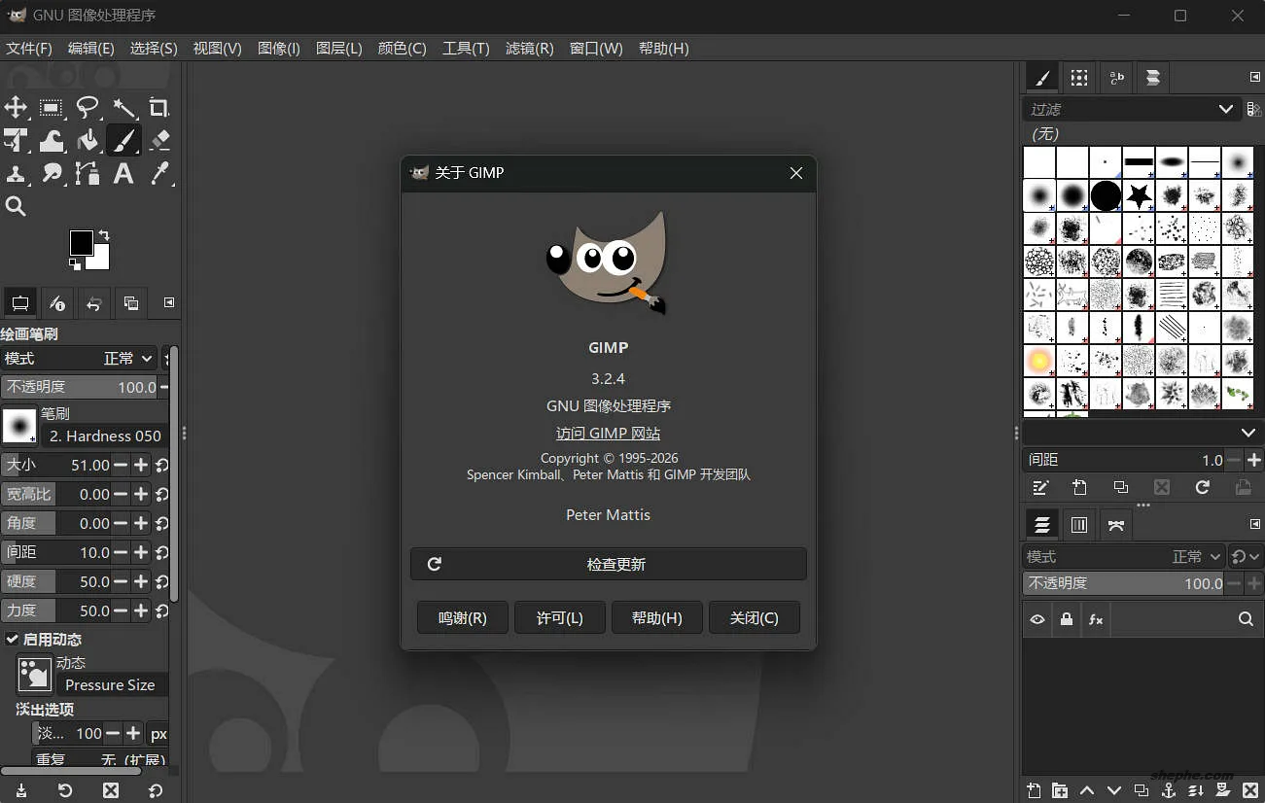
Task: Open the px unit dropdown for fade length
Action: coord(158,734)
